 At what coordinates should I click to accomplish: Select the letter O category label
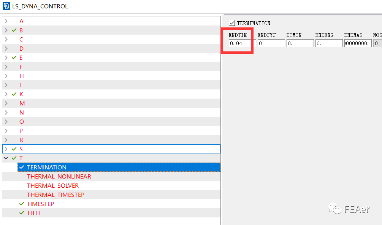(x=22, y=122)
